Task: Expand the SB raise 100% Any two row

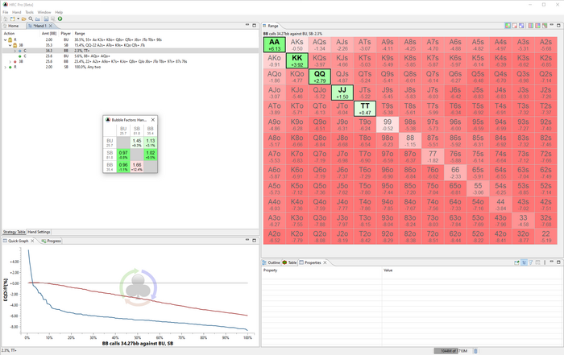Action: coord(5,67)
